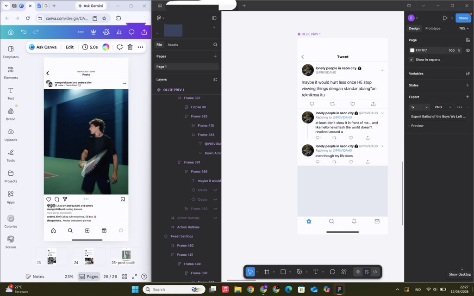474x296 pixels.
Task: Click Canva Edit button
Action: coord(69,47)
